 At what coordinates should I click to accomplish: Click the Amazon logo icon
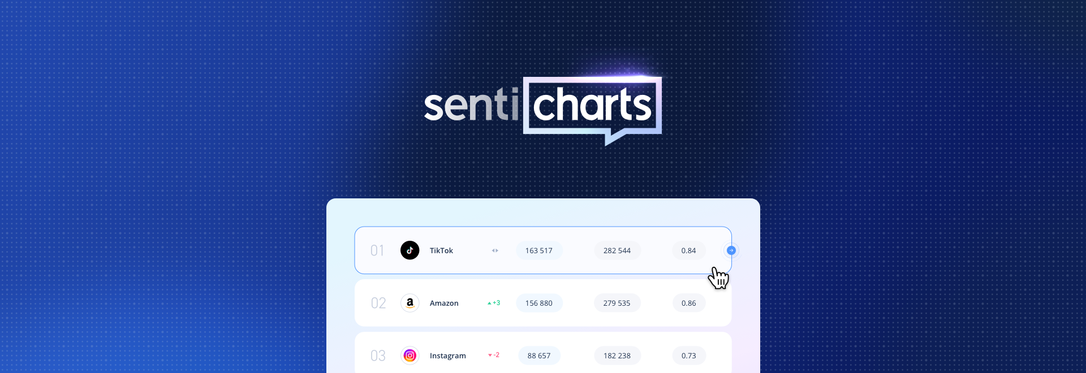[410, 303]
